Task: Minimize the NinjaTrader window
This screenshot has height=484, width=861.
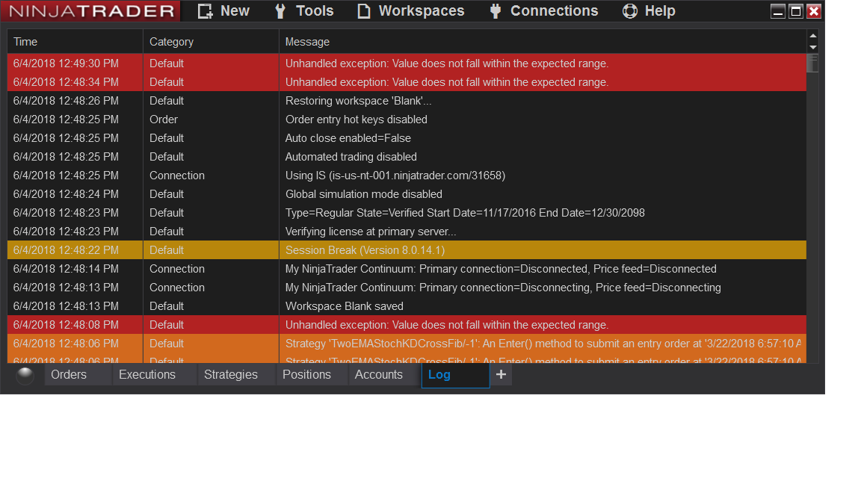Action: (x=777, y=11)
